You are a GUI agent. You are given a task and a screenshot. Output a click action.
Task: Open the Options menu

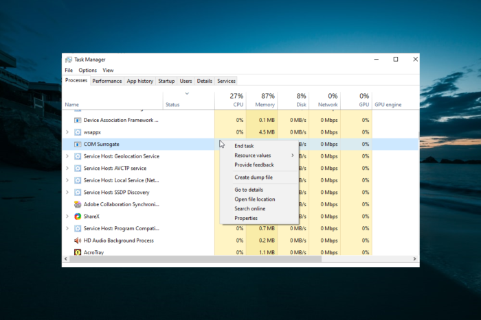click(x=87, y=70)
